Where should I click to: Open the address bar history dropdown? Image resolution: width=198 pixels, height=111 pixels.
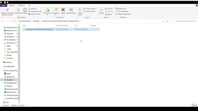coord(163,21)
